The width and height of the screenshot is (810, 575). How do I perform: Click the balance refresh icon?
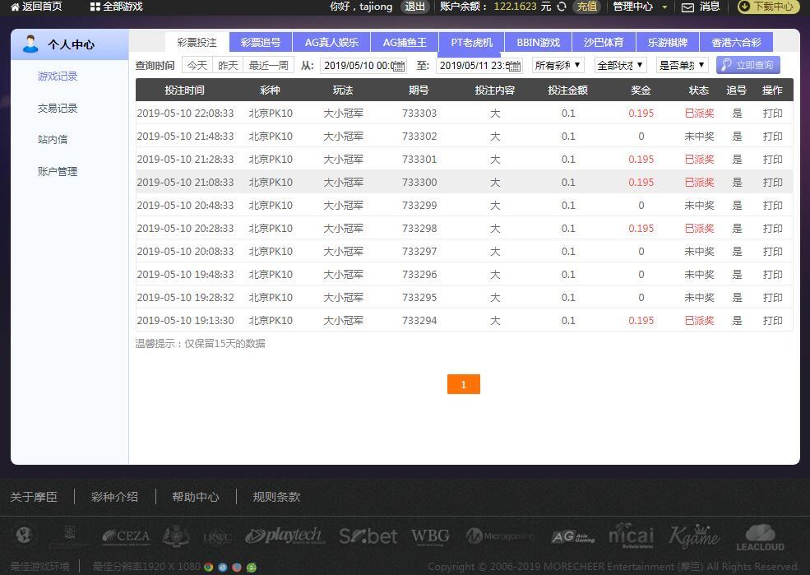click(562, 7)
